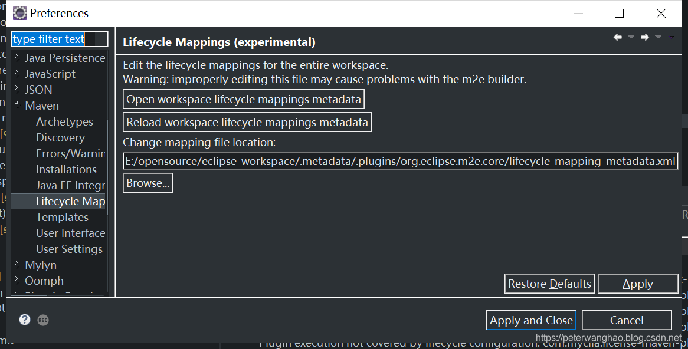Select User Settings under Maven
Screen dimensions: 688x349
coord(69,249)
